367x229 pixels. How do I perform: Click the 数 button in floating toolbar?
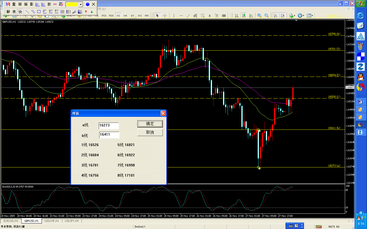pos(49,4)
